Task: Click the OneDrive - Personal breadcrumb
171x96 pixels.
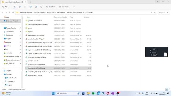Action: click(x=26, y=13)
